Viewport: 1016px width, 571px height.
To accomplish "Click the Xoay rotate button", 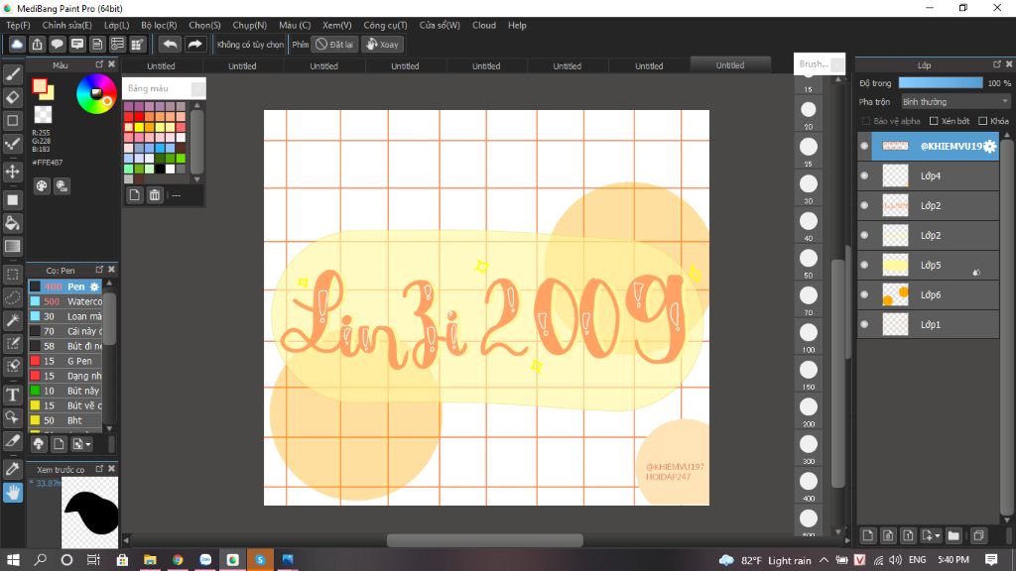I will [x=382, y=44].
